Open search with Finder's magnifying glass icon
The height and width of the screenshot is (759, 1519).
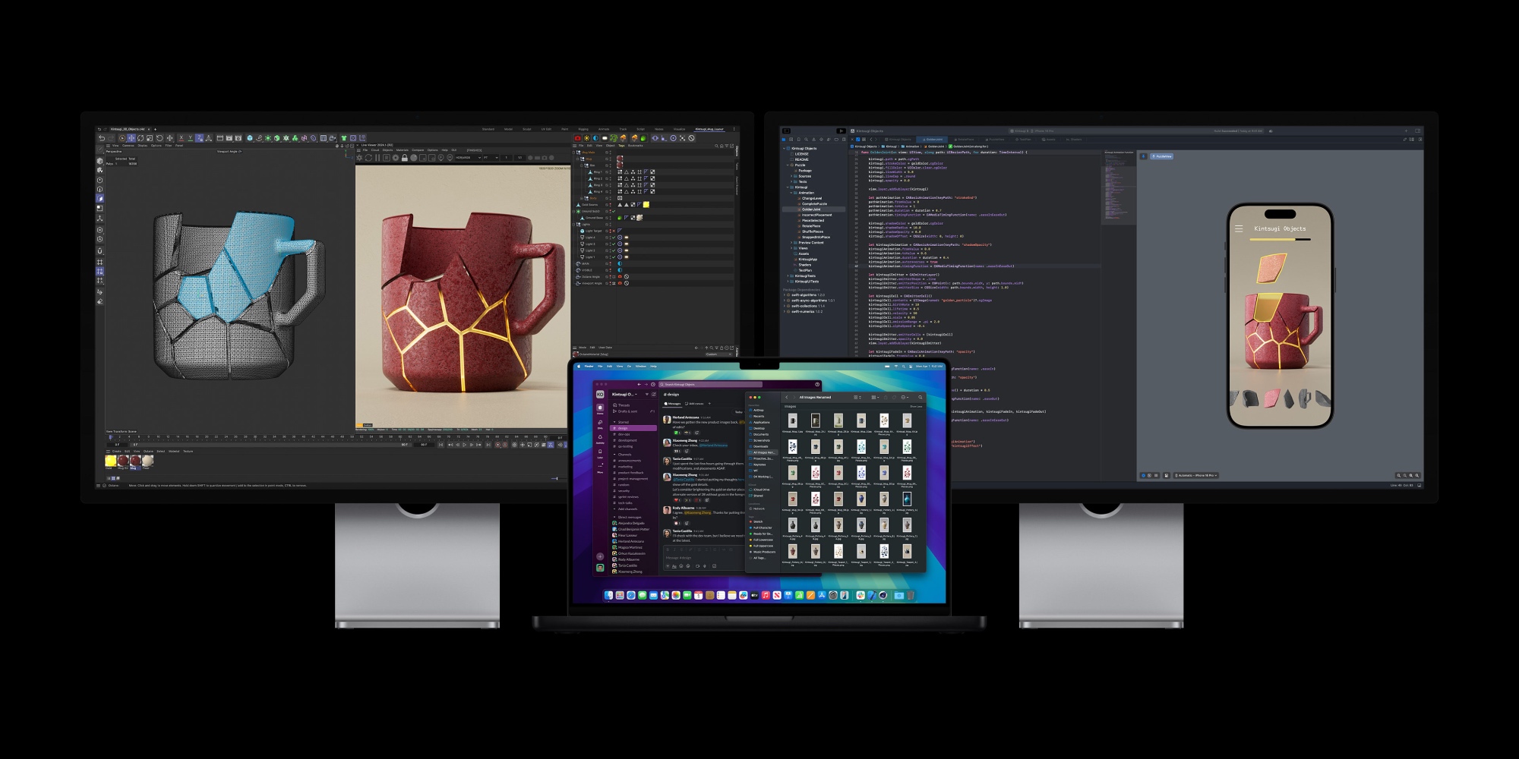pyautogui.click(x=921, y=398)
